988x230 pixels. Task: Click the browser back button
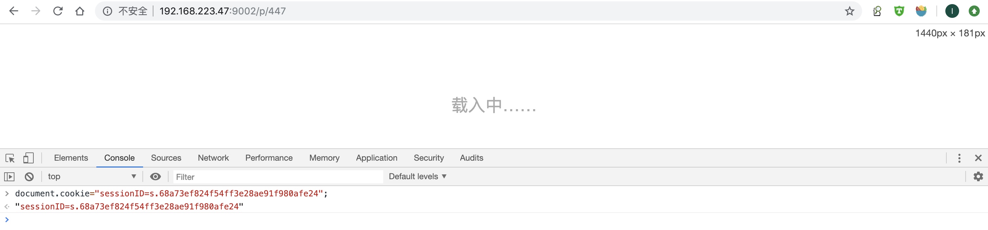pos(14,11)
